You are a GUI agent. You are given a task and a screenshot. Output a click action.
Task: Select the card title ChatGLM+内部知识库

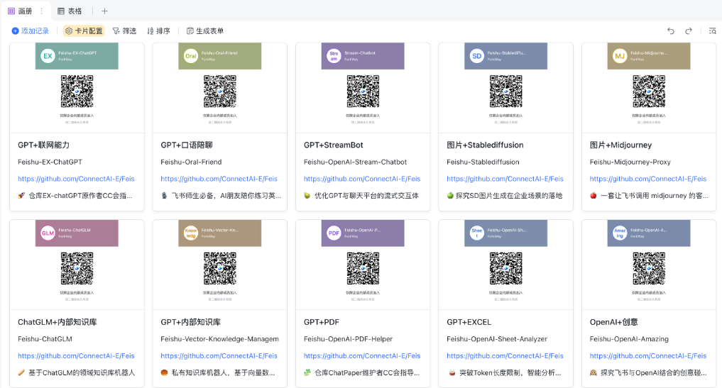(x=57, y=322)
